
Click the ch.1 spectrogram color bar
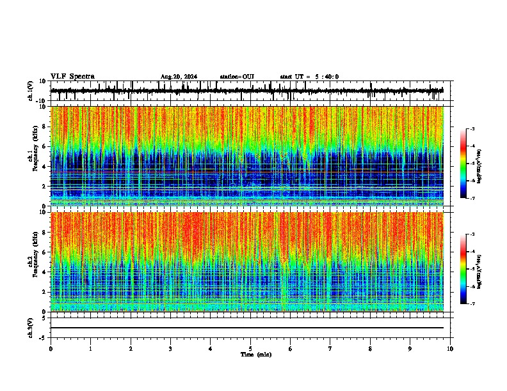coord(463,164)
